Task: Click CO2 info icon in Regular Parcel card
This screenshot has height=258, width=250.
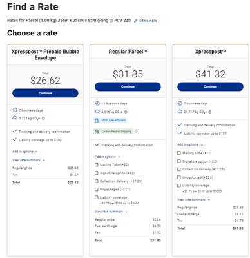Action: (x=126, y=112)
